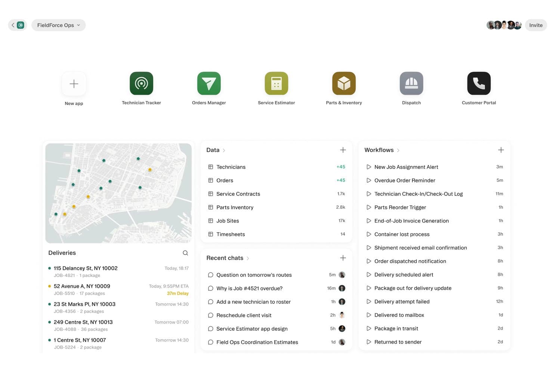Open the Delivery attempt failed workflow
The width and height of the screenshot is (553, 368).
pos(435,302)
